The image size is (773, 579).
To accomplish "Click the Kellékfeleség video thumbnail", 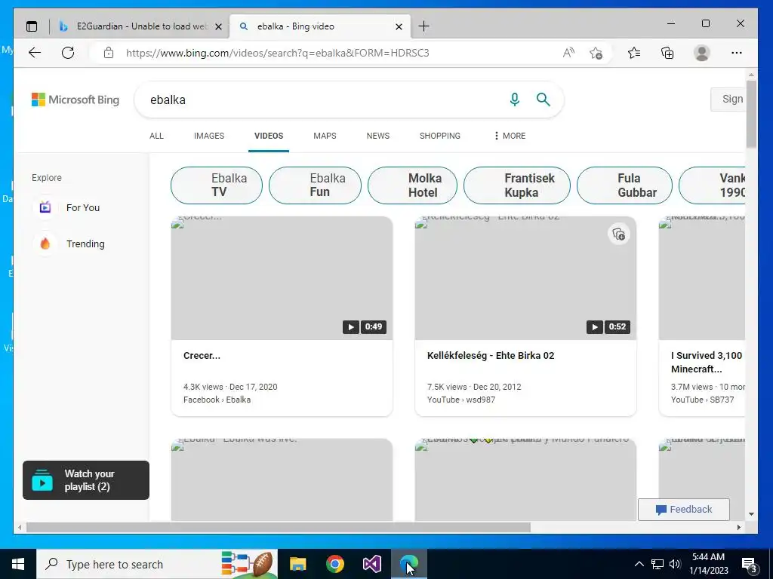I will click(x=525, y=278).
